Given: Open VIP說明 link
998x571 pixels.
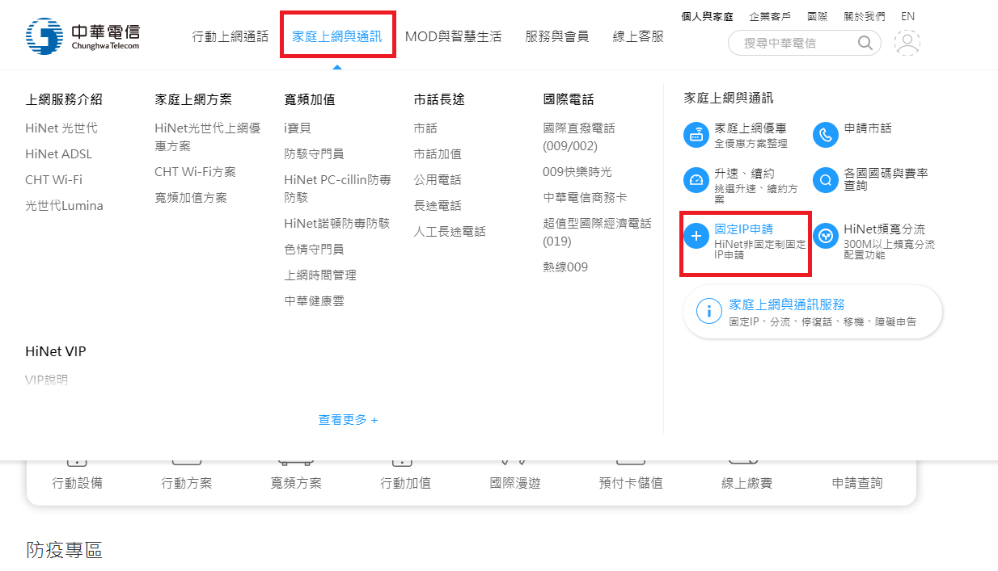Looking at the screenshot, I should click(x=47, y=380).
